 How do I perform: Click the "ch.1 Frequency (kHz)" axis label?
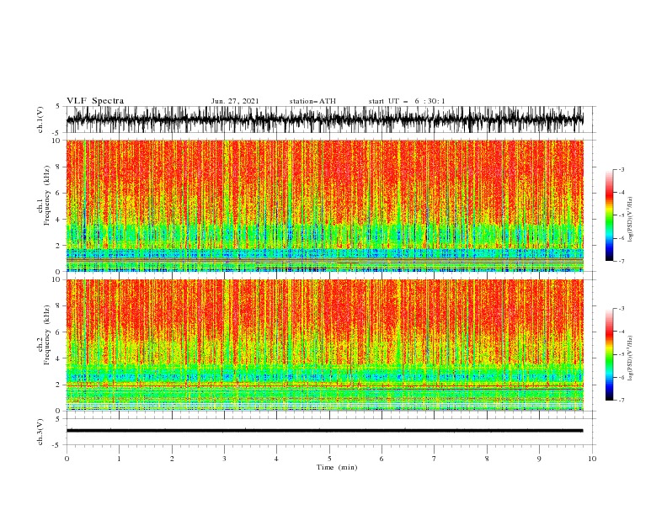click(44, 194)
